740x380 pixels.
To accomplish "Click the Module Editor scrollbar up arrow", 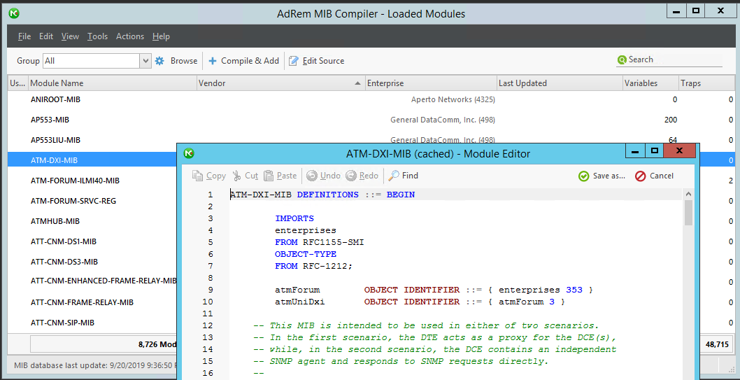I will (x=688, y=194).
